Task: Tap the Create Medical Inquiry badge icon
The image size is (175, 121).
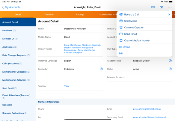Action: [x=121, y=40]
